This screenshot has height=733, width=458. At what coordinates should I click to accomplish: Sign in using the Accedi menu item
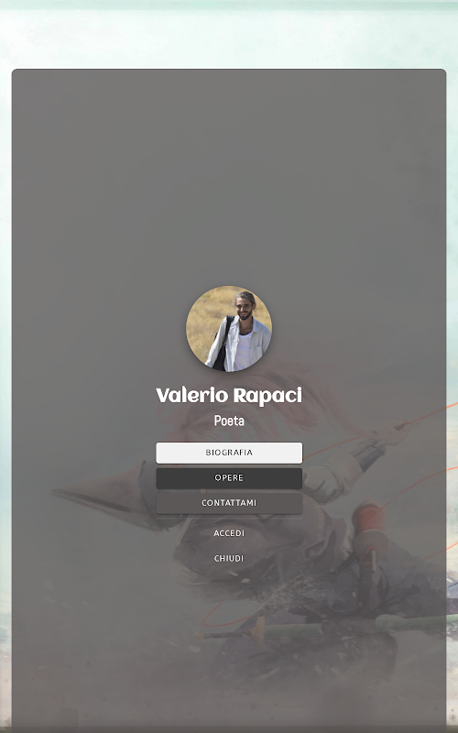pos(229,533)
